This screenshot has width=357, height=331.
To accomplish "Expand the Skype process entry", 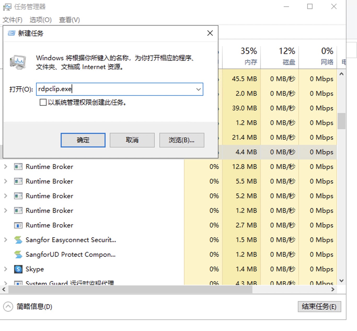I will click(x=5, y=269).
